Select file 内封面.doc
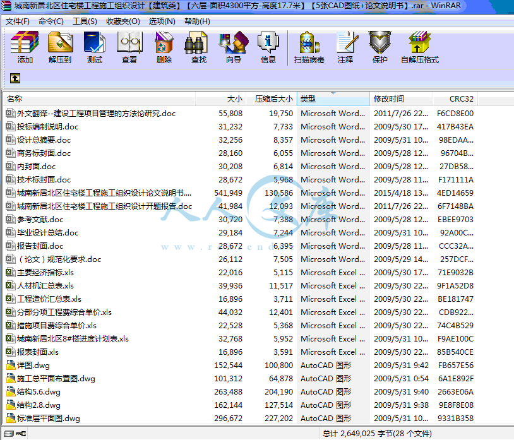 (37, 167)
